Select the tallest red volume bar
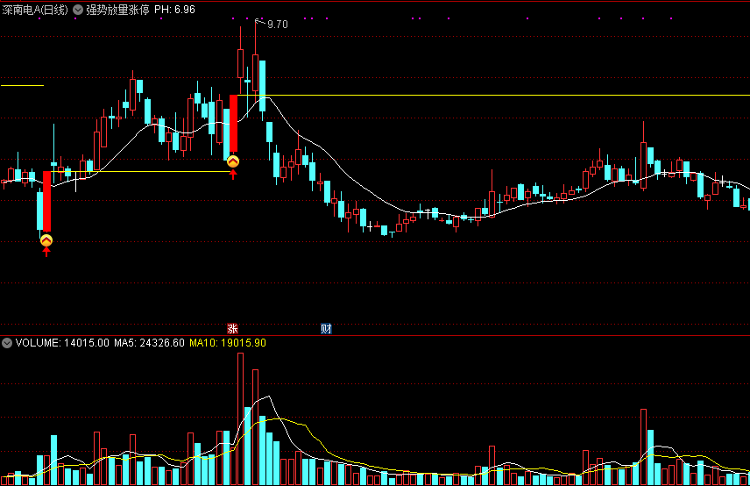This screenshot has width=750, height=486. tap(240, 419)
